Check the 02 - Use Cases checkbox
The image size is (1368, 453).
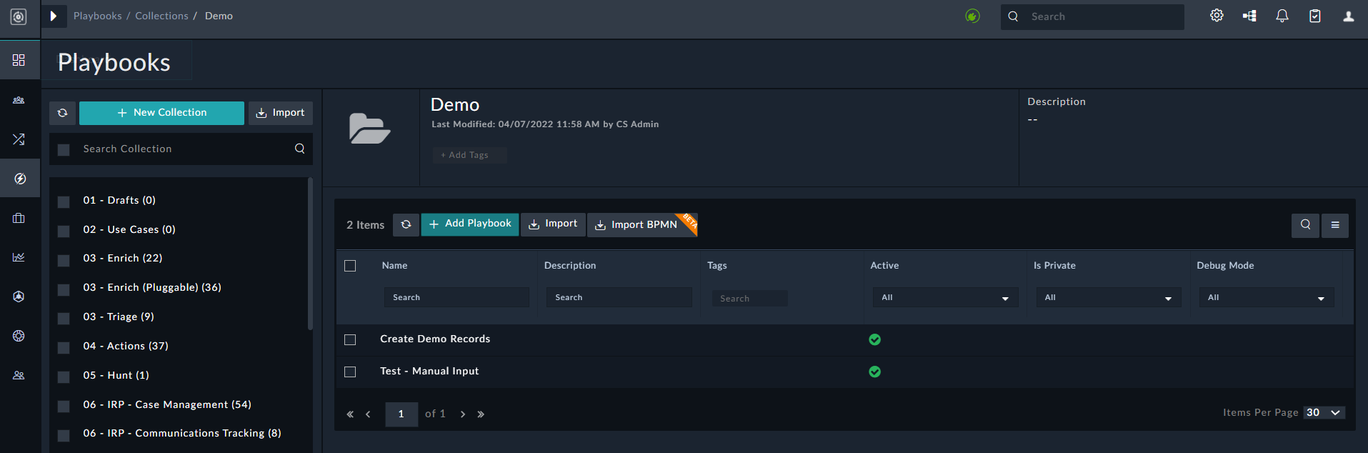(x=64, y=231)
